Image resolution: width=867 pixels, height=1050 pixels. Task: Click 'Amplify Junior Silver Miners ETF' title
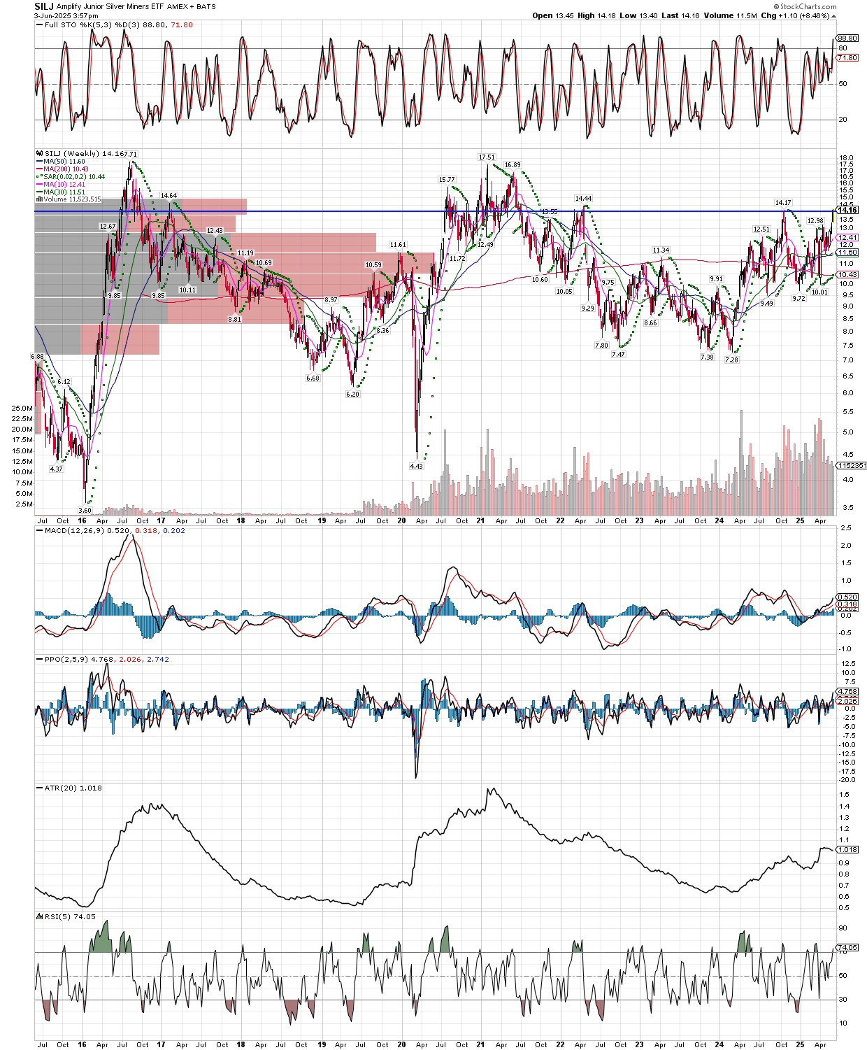coord(110,6)
